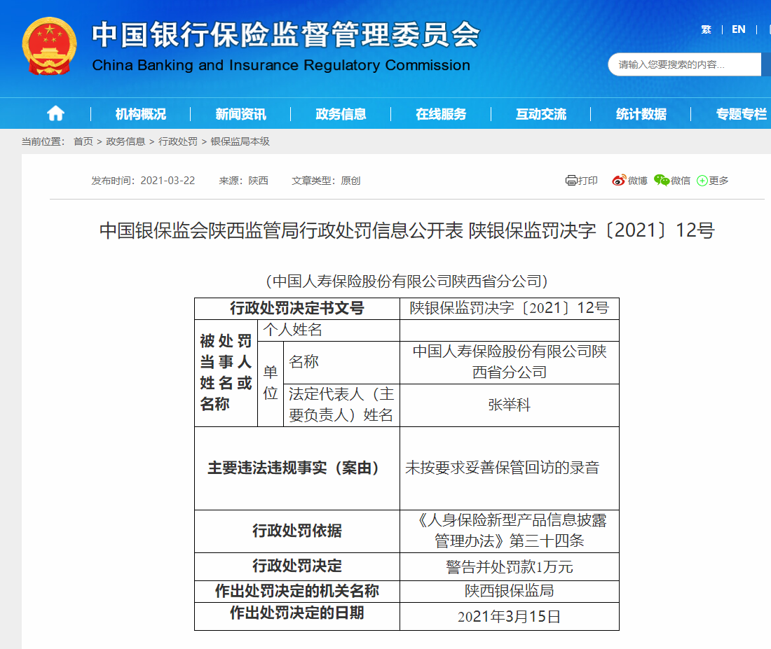Share article via Weibo icon
Viewport: 771px width, 649px height.
[x=619, y=181]
